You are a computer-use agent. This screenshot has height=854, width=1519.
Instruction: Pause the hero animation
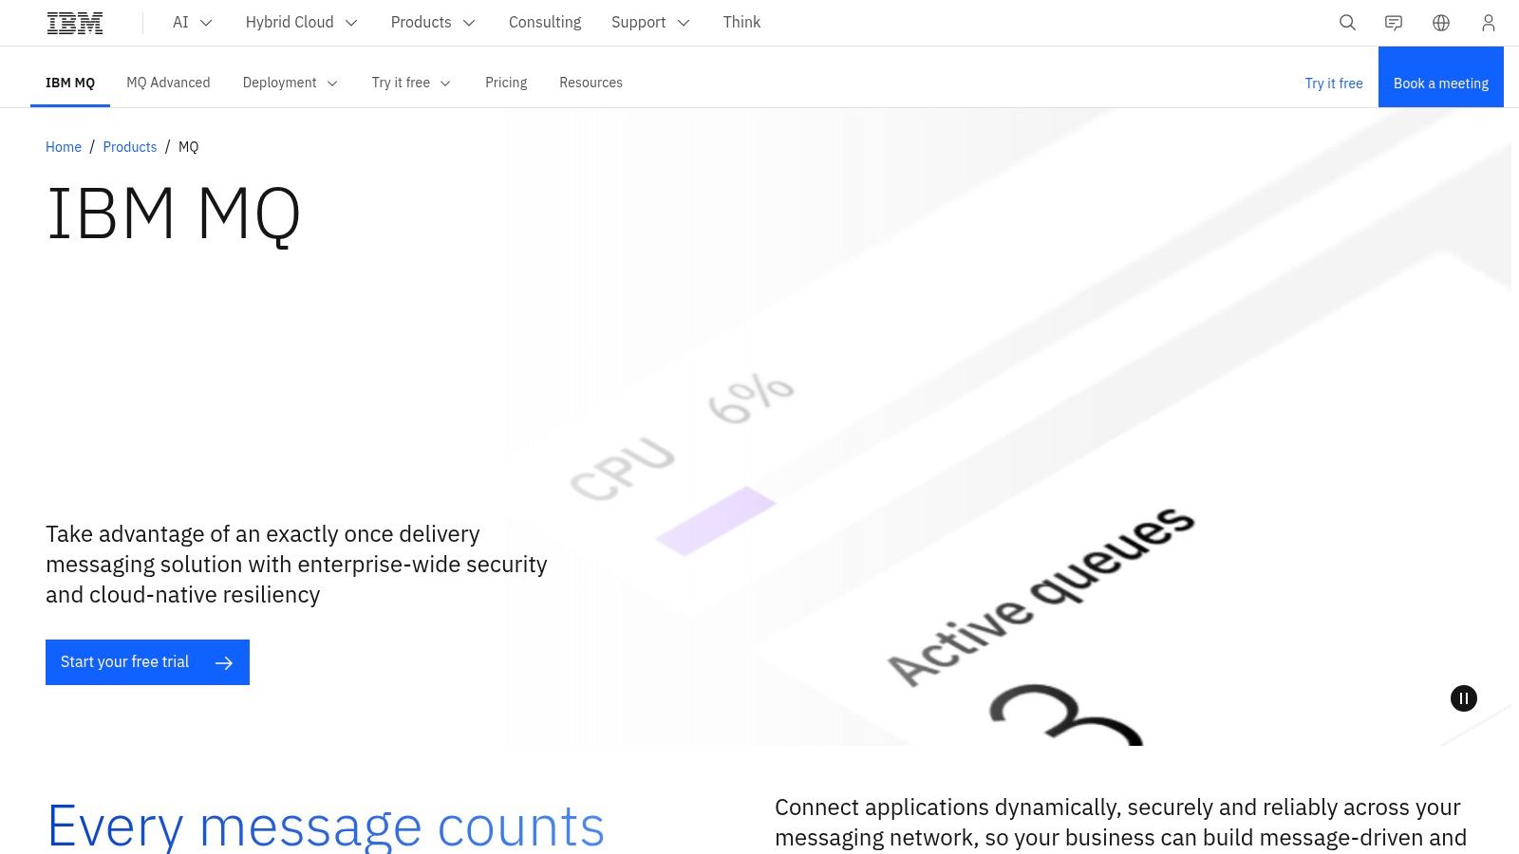[x=1464, y=698]
